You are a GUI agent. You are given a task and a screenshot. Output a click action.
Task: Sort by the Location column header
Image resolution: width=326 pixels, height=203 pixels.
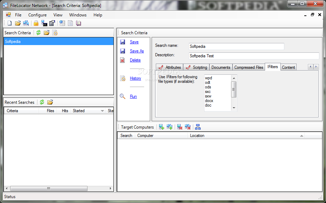(246, 136)
